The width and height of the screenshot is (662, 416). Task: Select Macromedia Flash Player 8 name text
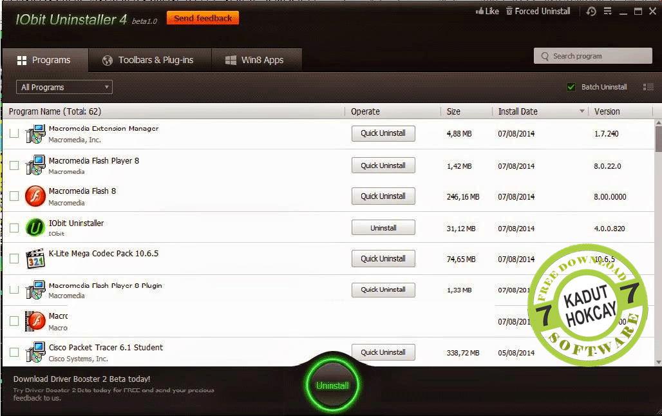point(94,161)
